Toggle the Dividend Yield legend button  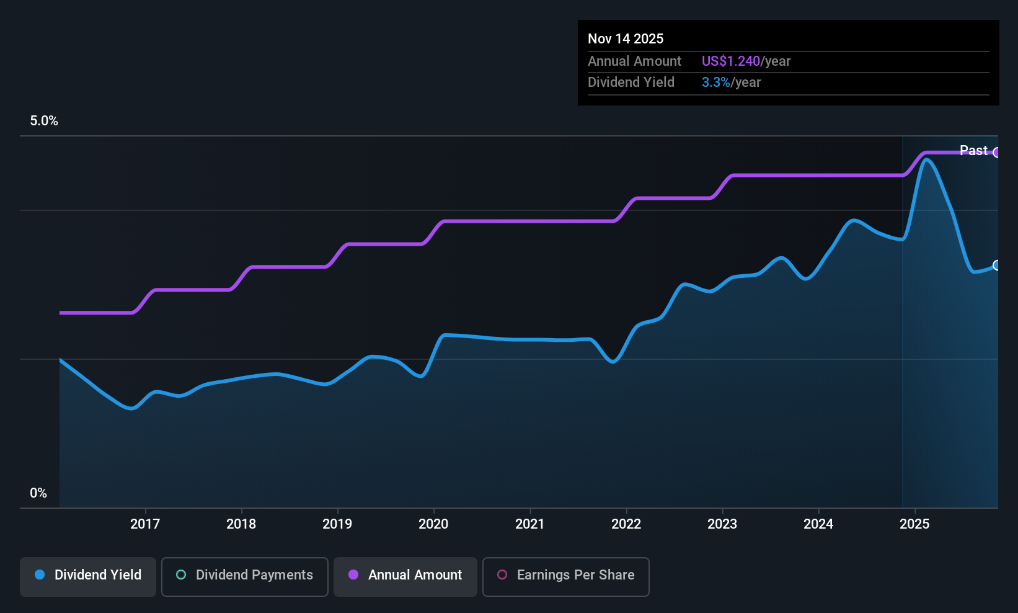[x=88, y=577]
